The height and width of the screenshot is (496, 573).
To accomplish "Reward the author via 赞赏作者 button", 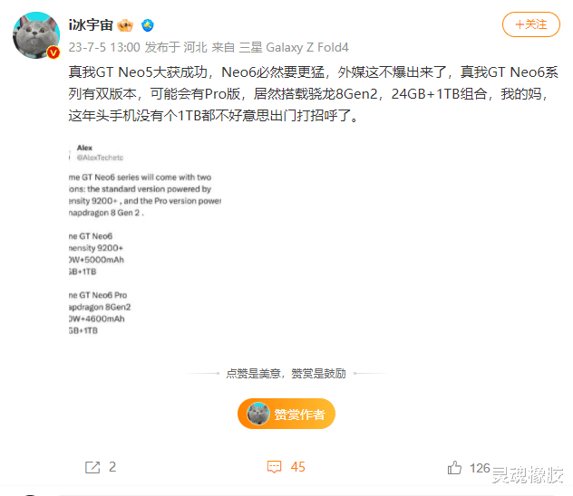I will point(286,414).
